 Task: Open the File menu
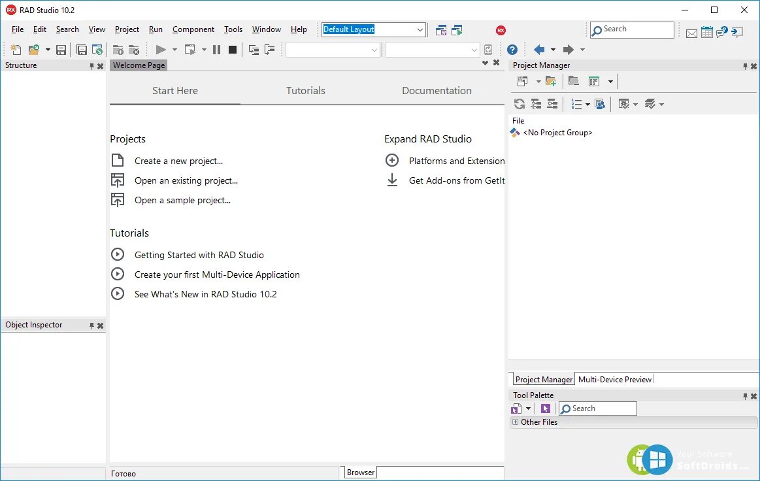[18, 29]
